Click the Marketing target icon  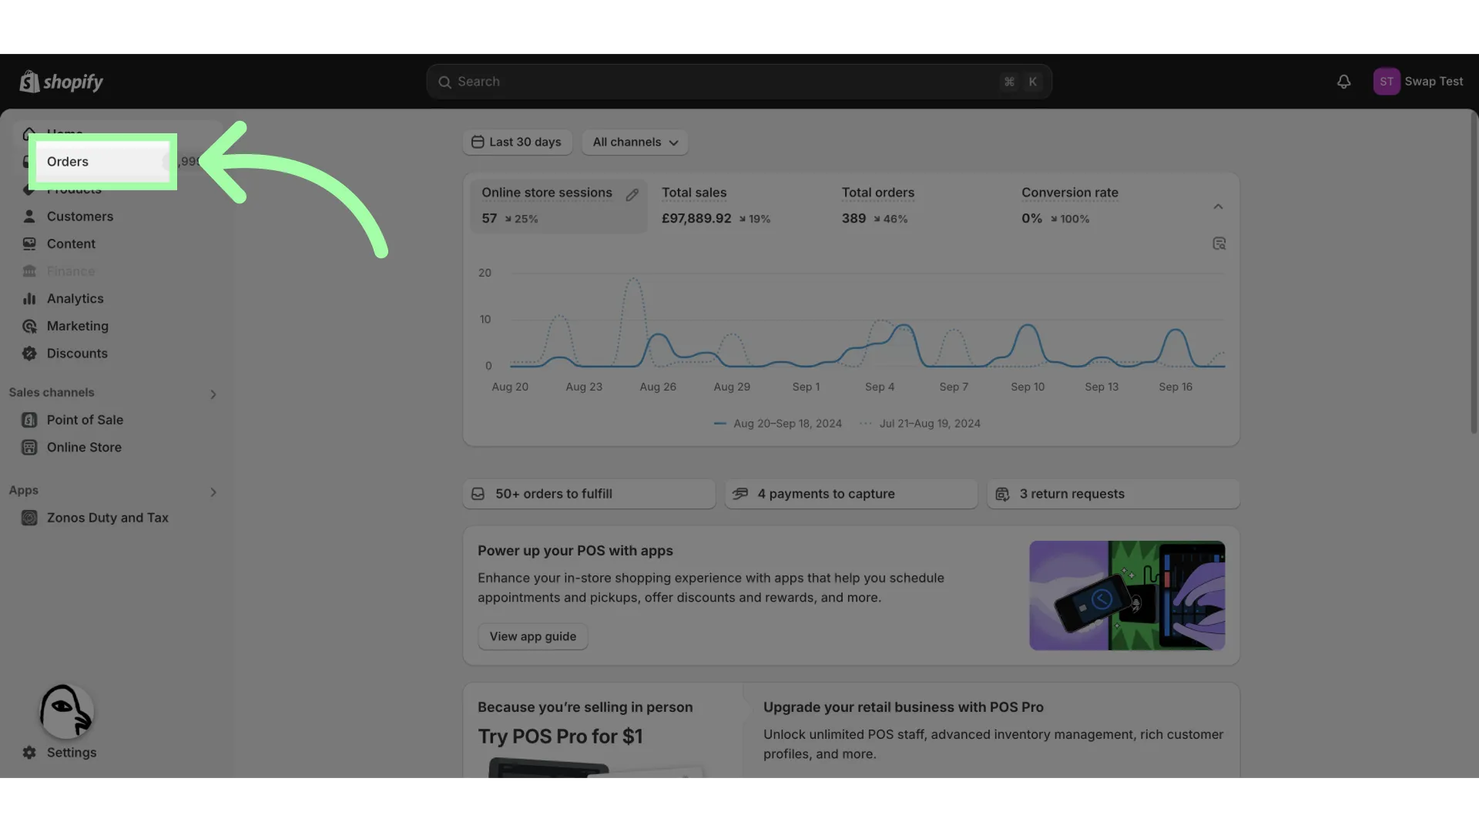(29, 326)
